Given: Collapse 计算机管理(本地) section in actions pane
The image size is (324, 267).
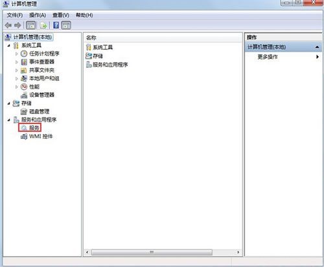Looking at the screenshot, I should click(x=318, y=47).
